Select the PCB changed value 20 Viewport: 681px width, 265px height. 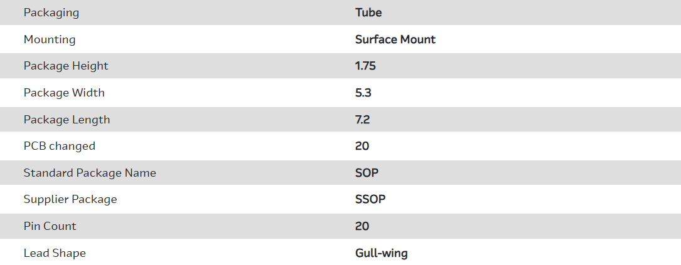pyautogui.click(x=362, y=146)
